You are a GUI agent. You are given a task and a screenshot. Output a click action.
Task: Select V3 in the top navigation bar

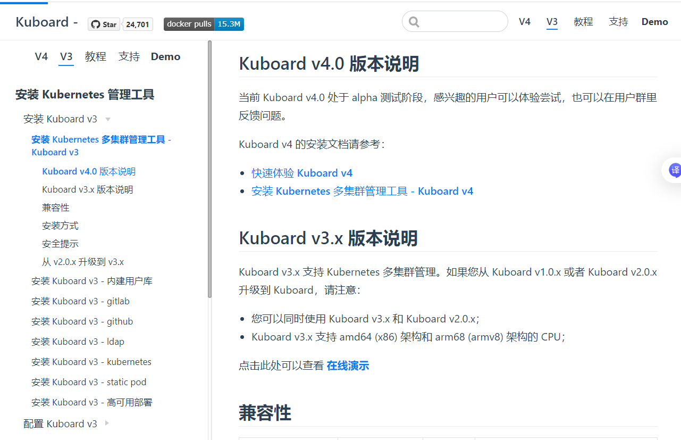point(552,22)
